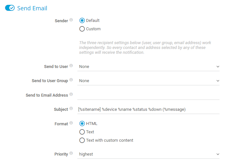225x162 pixels.
Task: Click the info icon beside Priority
Action: tap(71, 154)
